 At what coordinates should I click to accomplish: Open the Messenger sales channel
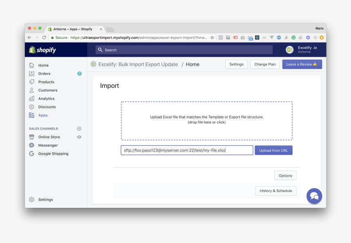coord(48,145)
